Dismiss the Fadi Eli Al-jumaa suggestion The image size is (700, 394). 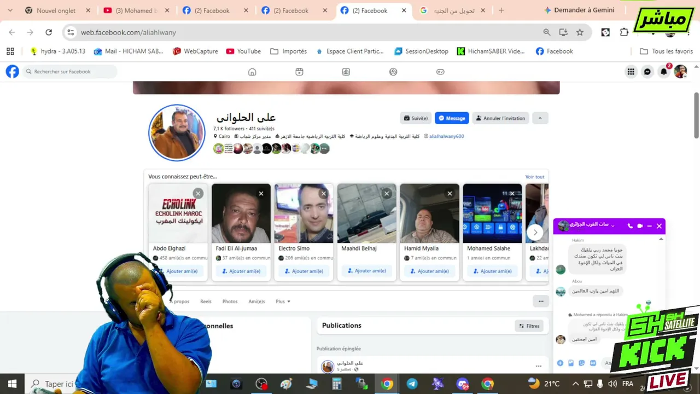261,193
